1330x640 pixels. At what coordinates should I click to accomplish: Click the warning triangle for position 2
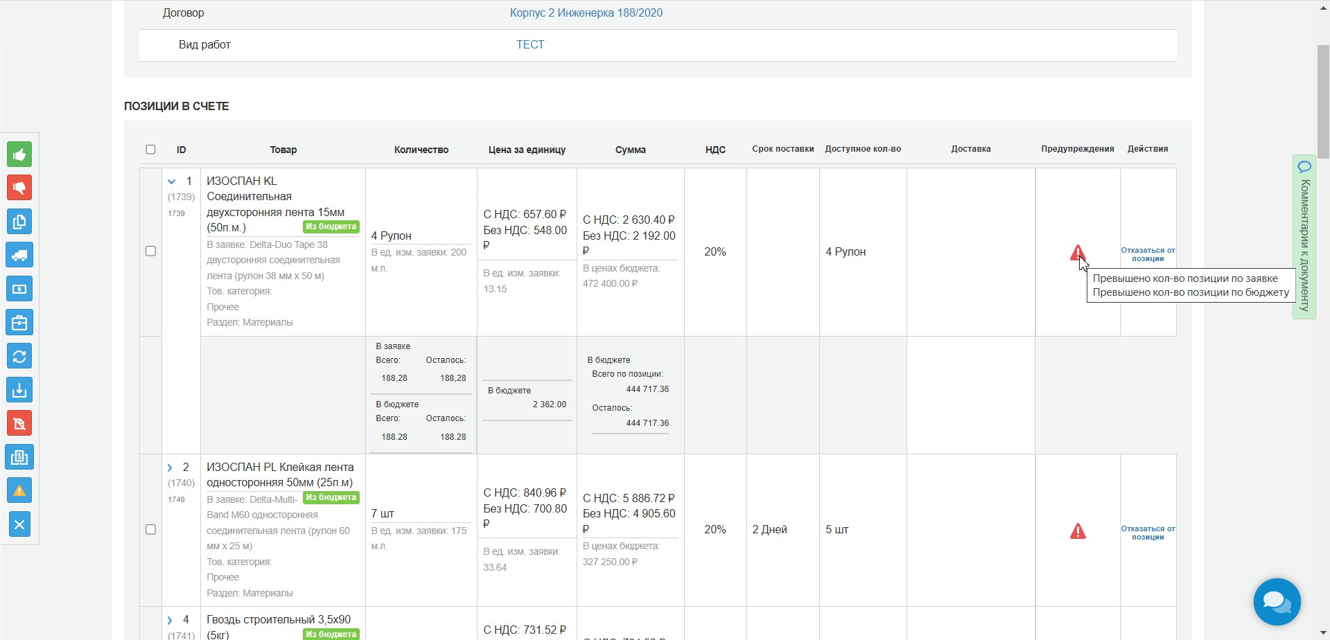(1078, 531)
